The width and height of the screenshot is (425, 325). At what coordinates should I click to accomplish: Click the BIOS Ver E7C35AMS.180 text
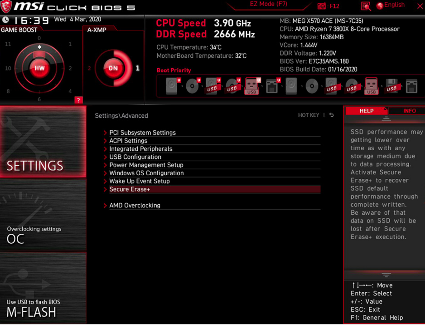314,61
